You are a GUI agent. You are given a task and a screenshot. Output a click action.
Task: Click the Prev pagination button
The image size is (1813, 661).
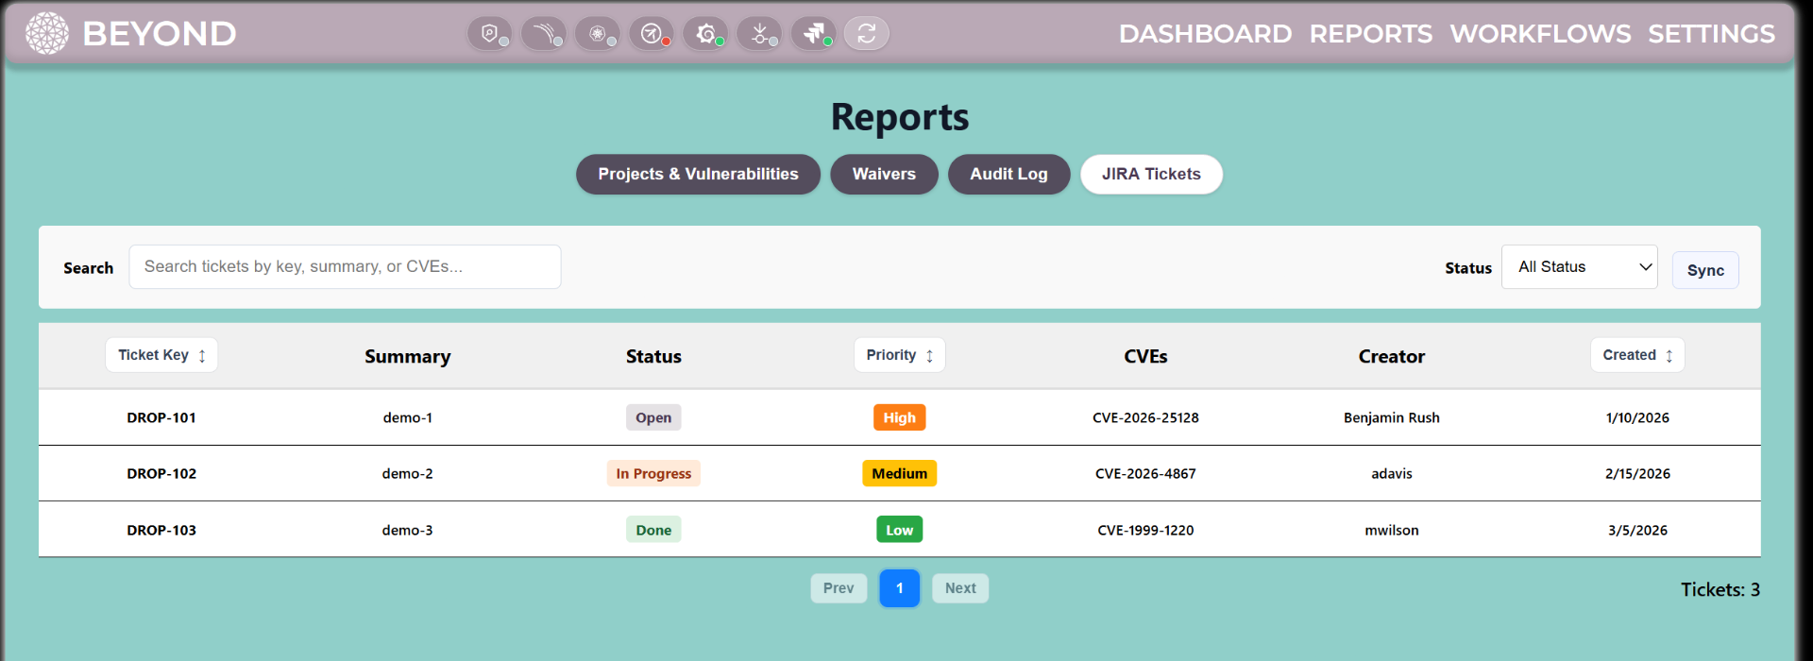pyautogui.click(x=839, y=588)
